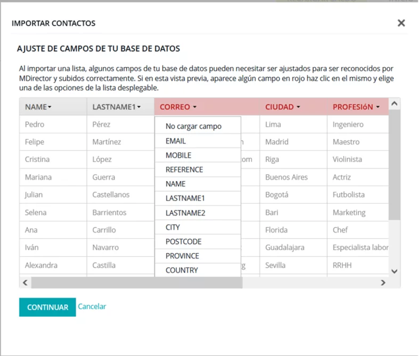Image resolution: width=419 pixels, height=356 pixels.
Task: Choose MOBILE from the field list
Action: 198,155
